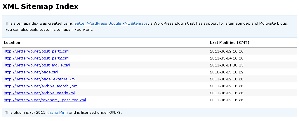
Task: Open the archive_yearly.xml sitemap
Action: pos(39,93)
